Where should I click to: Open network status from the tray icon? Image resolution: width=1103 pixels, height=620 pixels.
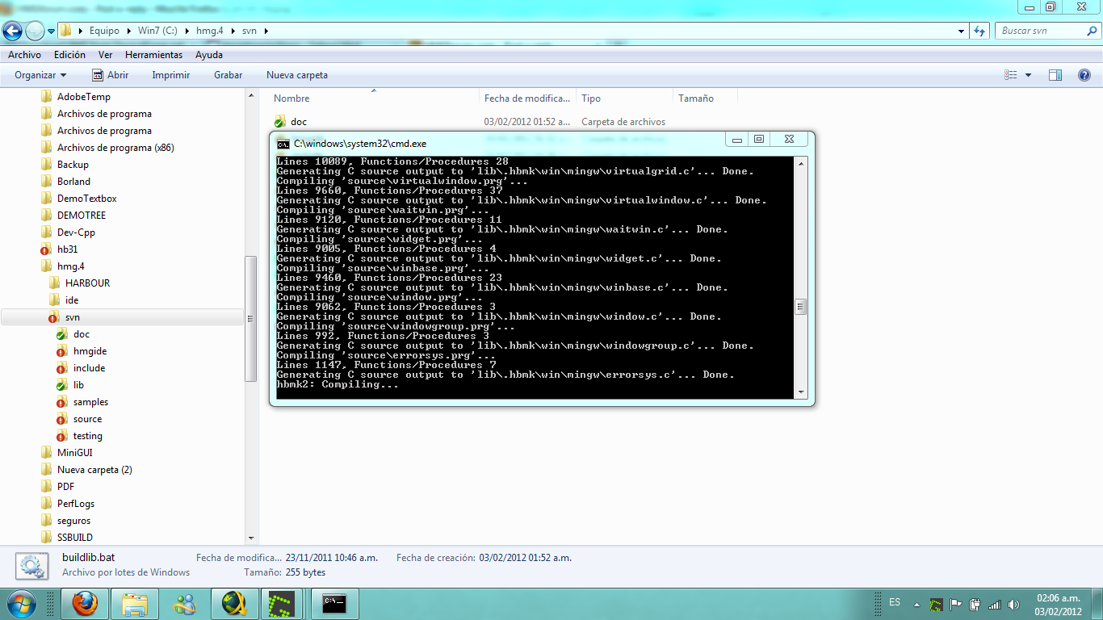click(994, 604)
